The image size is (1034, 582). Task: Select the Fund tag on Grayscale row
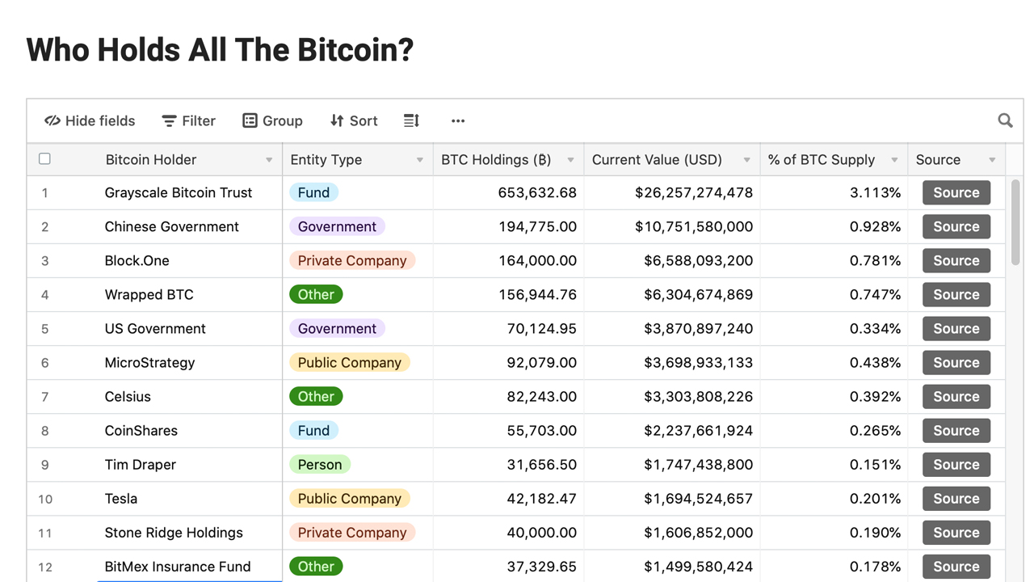(x=313, y=192)
